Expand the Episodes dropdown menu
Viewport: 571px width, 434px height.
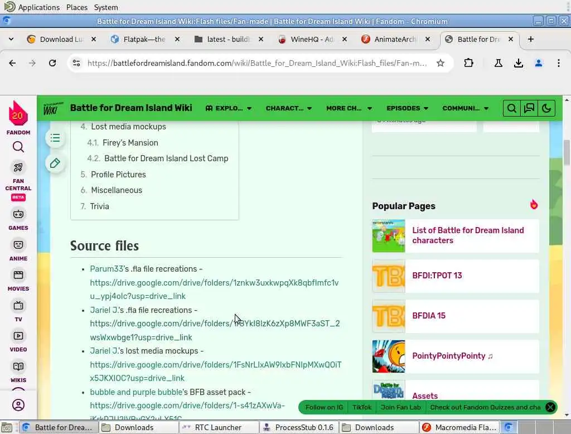407,108
